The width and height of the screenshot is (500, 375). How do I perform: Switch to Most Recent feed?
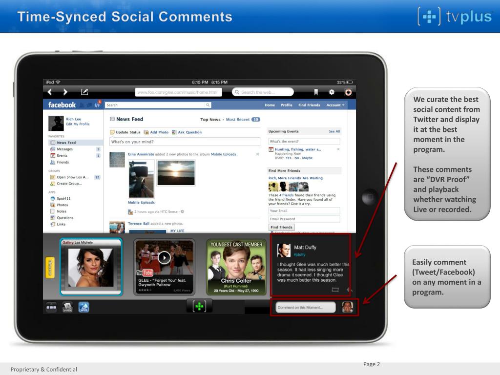[238, 120]
